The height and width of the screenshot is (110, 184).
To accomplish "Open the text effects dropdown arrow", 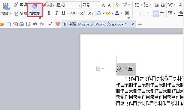I will point(103,13).
